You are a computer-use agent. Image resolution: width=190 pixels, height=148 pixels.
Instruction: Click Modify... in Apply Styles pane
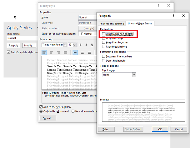(x=29, y=46)
